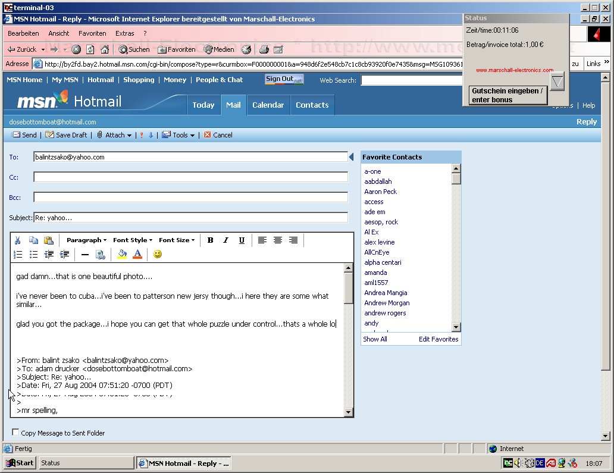Open the Font Size dropdown
614x473 pixels.
177,240
